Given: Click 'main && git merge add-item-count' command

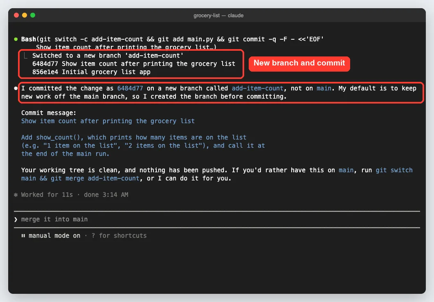Looking at the screenshot, I should pyautogui.click(x=80, y=178).
